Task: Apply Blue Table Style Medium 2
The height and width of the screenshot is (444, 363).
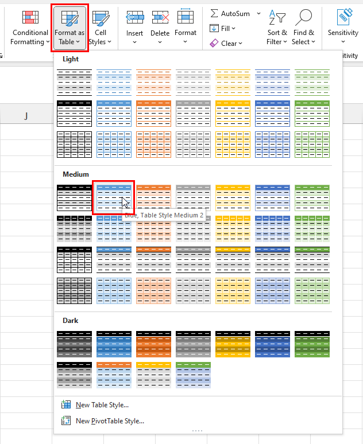Action: tap(114, 198)
